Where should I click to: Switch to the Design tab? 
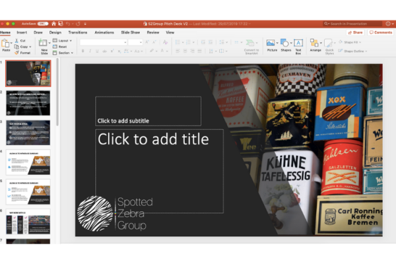click(x=55, y=32)
